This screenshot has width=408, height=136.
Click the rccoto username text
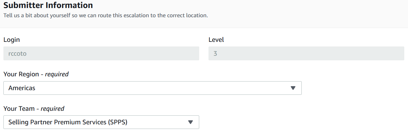[x=17, y=54]
